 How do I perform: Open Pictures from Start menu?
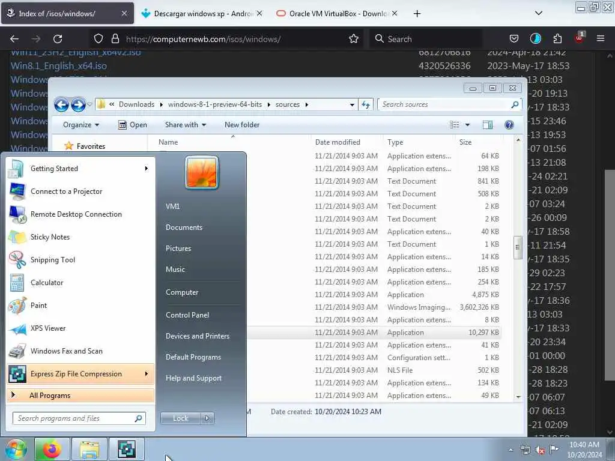178,249
